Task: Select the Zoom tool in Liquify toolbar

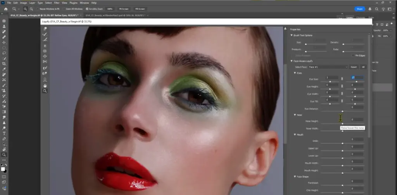Action: click(x=45, y=91)
